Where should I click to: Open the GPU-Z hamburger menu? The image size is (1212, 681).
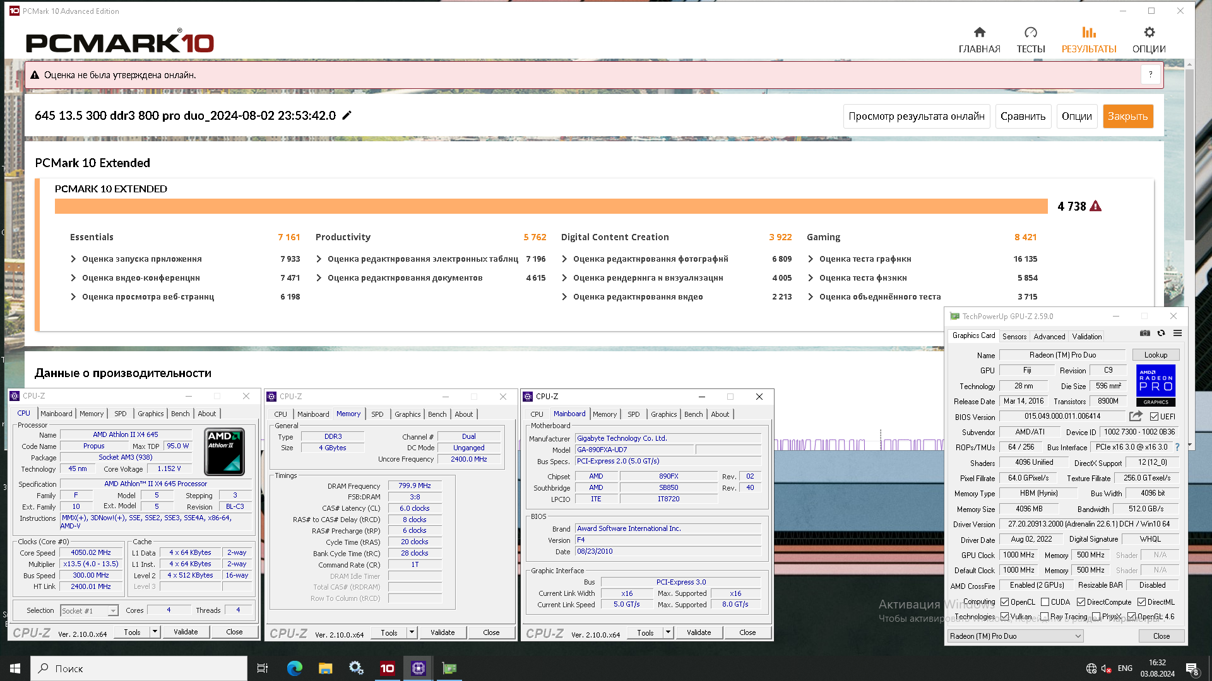[x=1177, y=333]
